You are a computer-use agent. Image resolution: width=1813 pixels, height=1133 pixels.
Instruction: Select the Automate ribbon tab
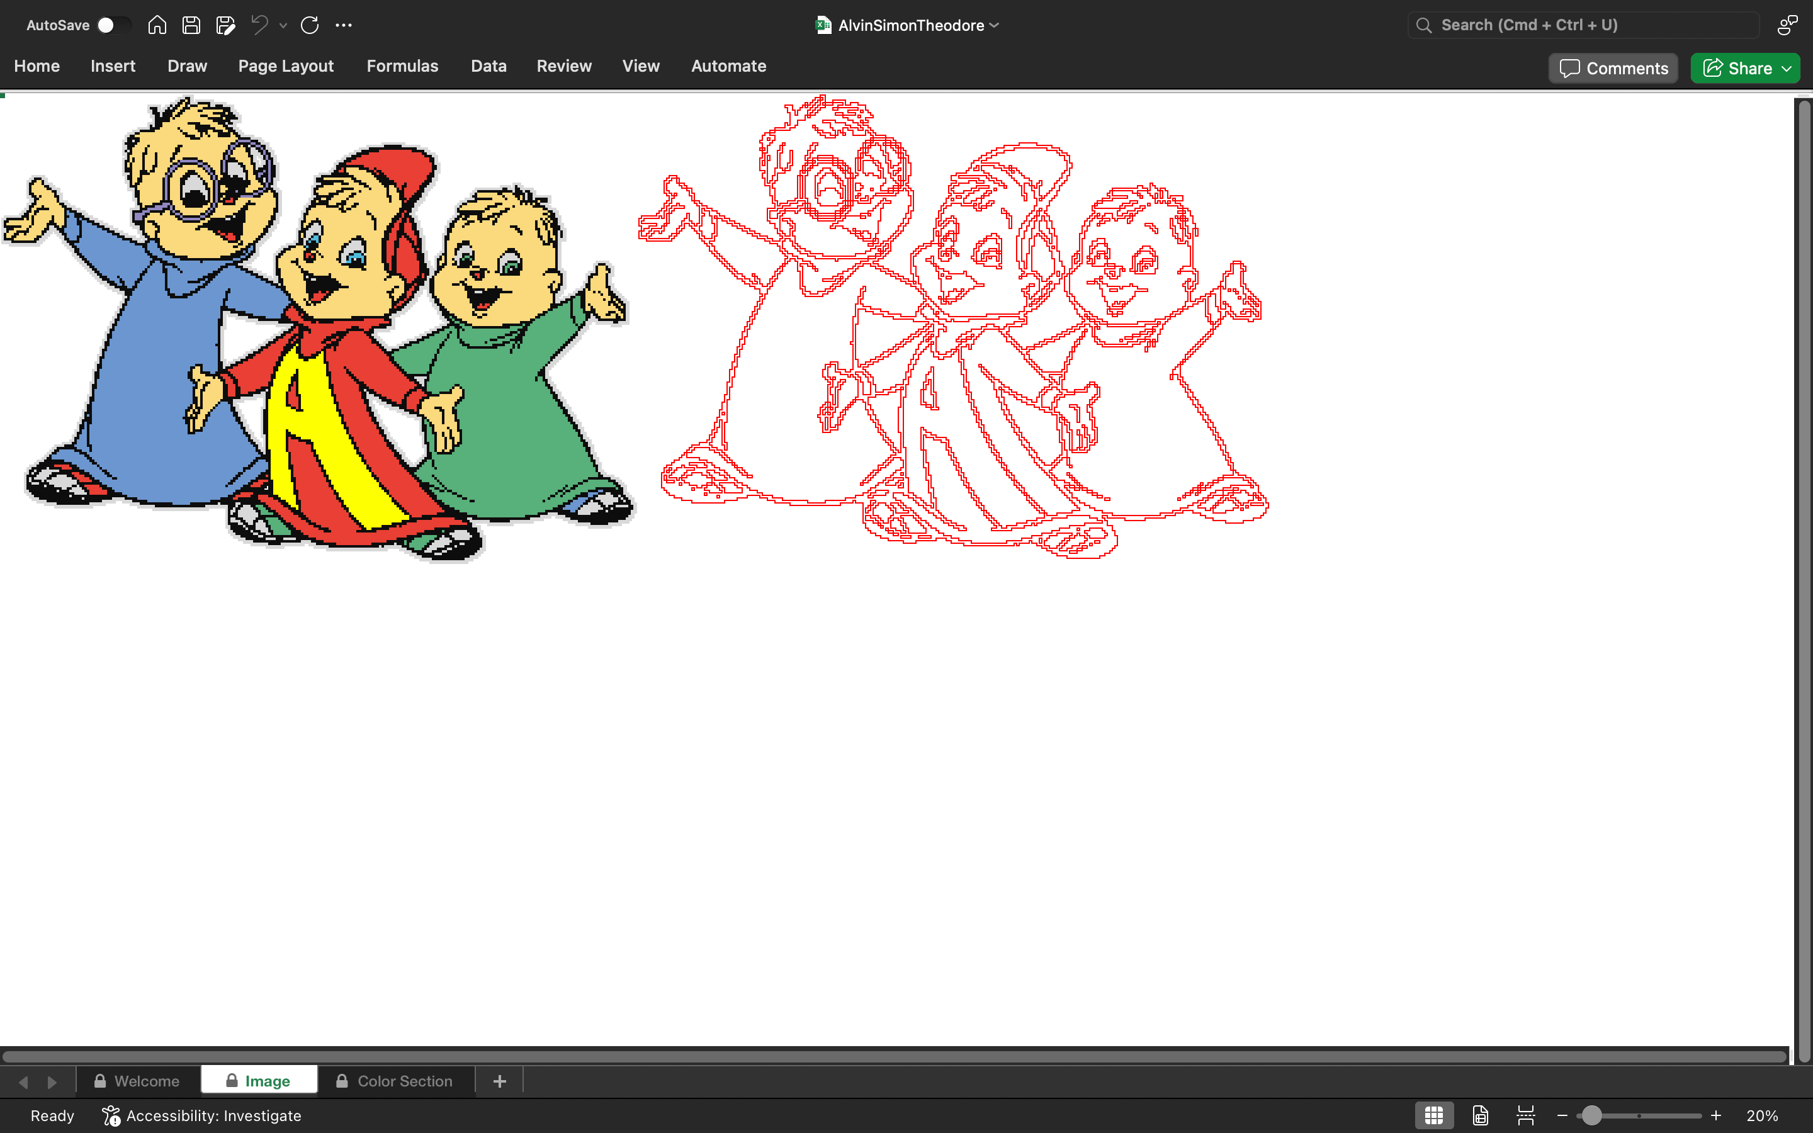(x=728, y=66)
